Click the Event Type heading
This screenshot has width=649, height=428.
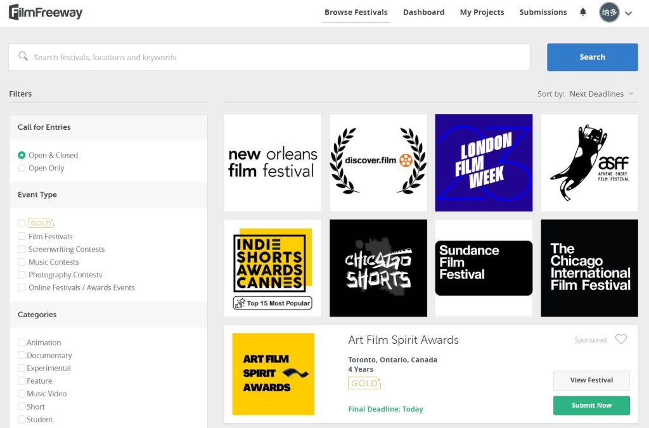click(37, 194)
